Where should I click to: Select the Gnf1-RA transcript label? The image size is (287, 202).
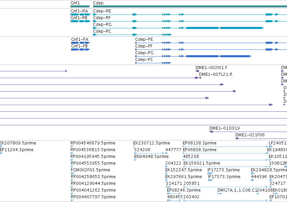tap(79, 11)
